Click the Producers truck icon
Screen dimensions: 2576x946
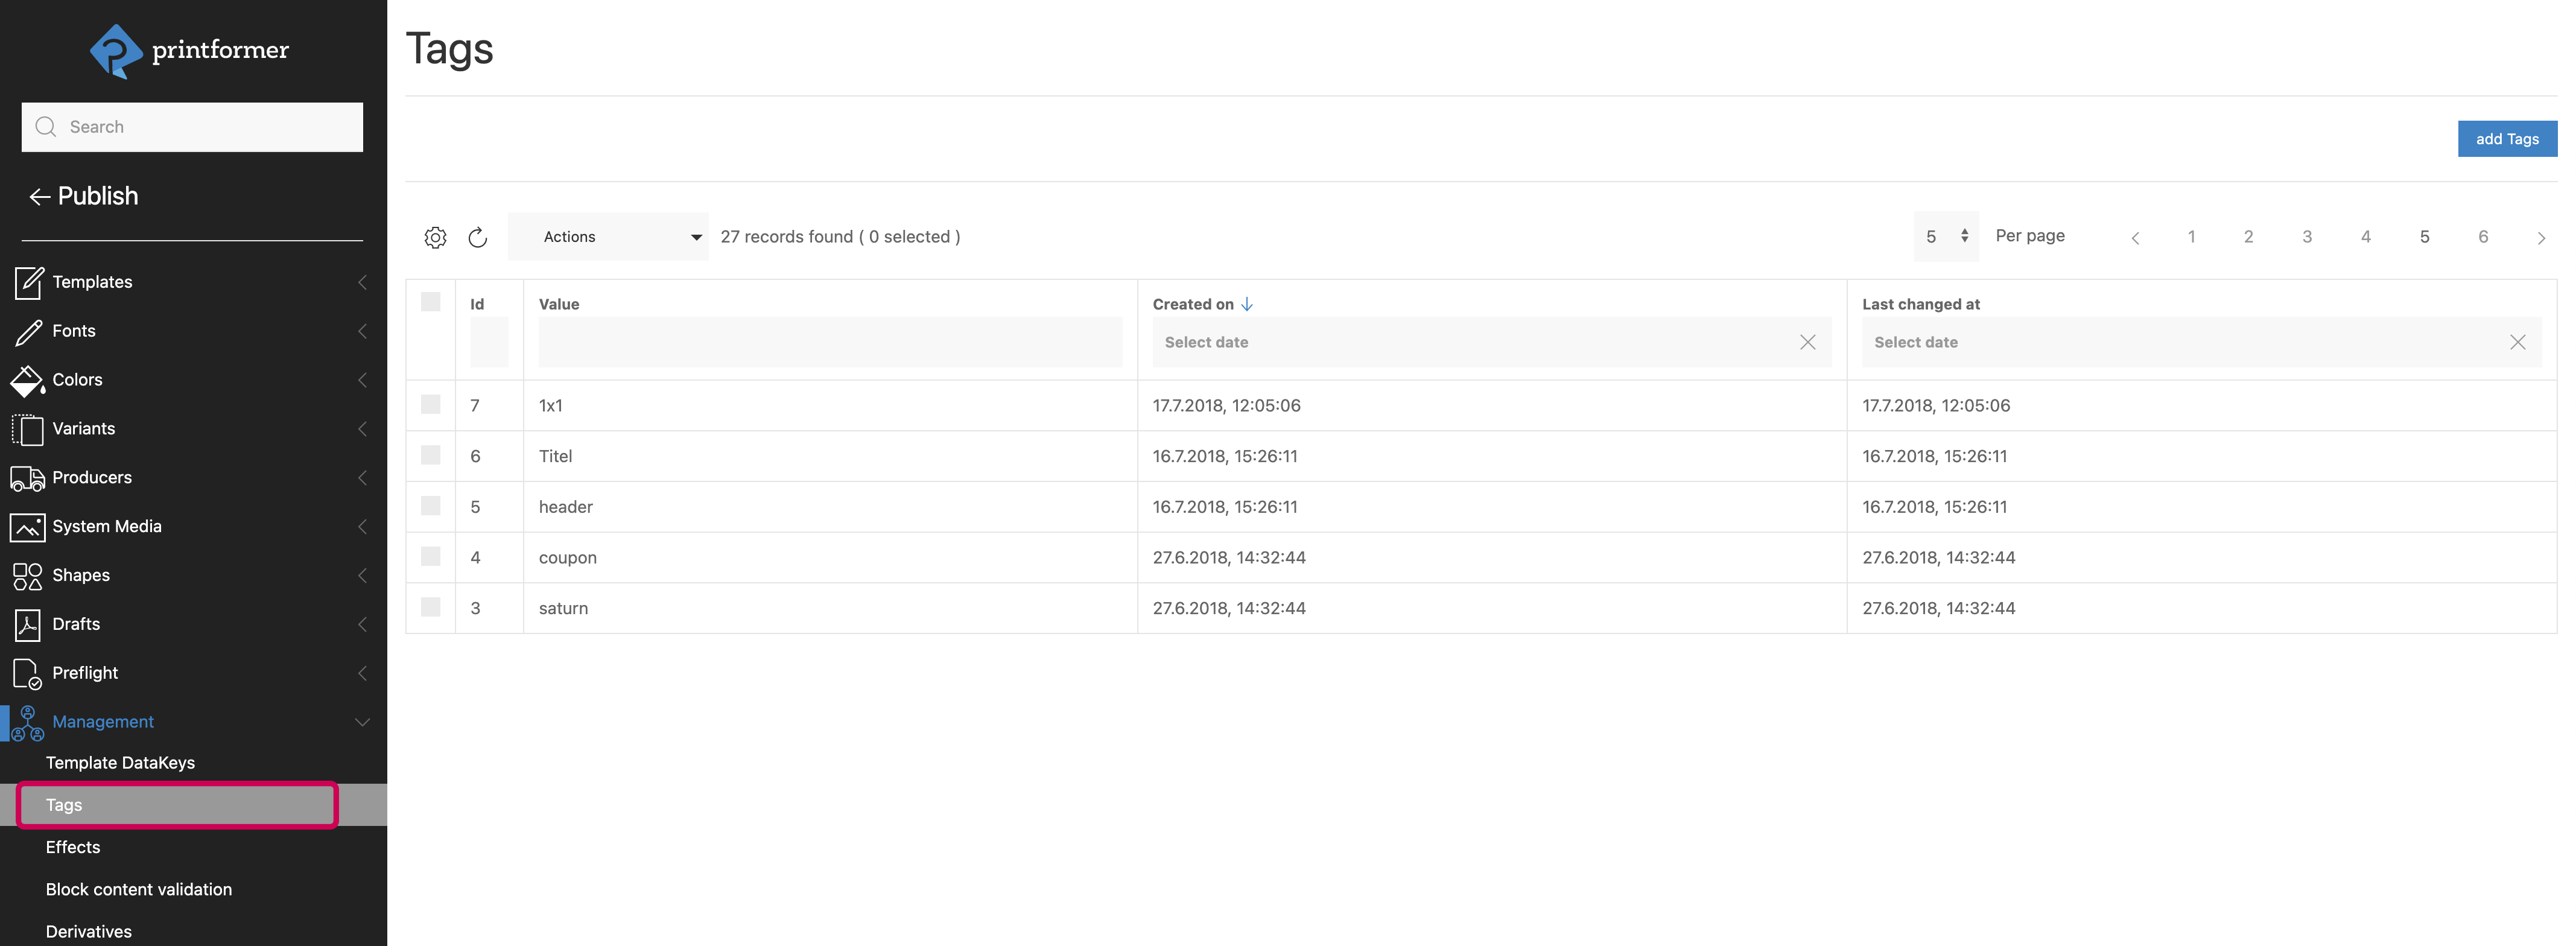(x=27, y=478)
